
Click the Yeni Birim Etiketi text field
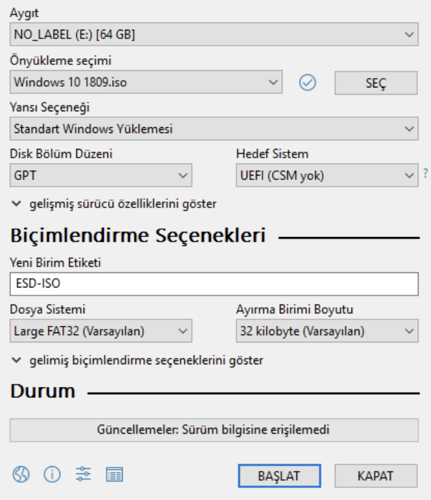[214, 284]
